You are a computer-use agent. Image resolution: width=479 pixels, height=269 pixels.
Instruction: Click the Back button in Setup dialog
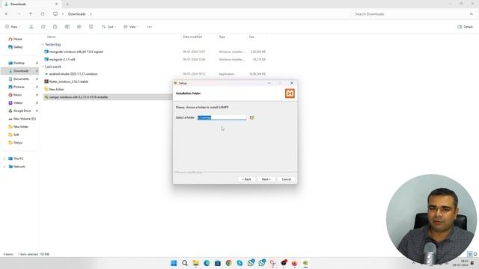[246, 179]
